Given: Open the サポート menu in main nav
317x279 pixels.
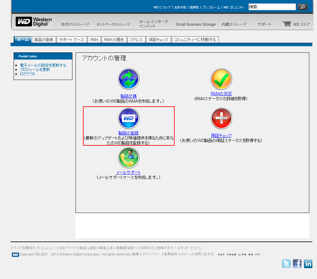Looking at the screenshot, I should point(264,24).
